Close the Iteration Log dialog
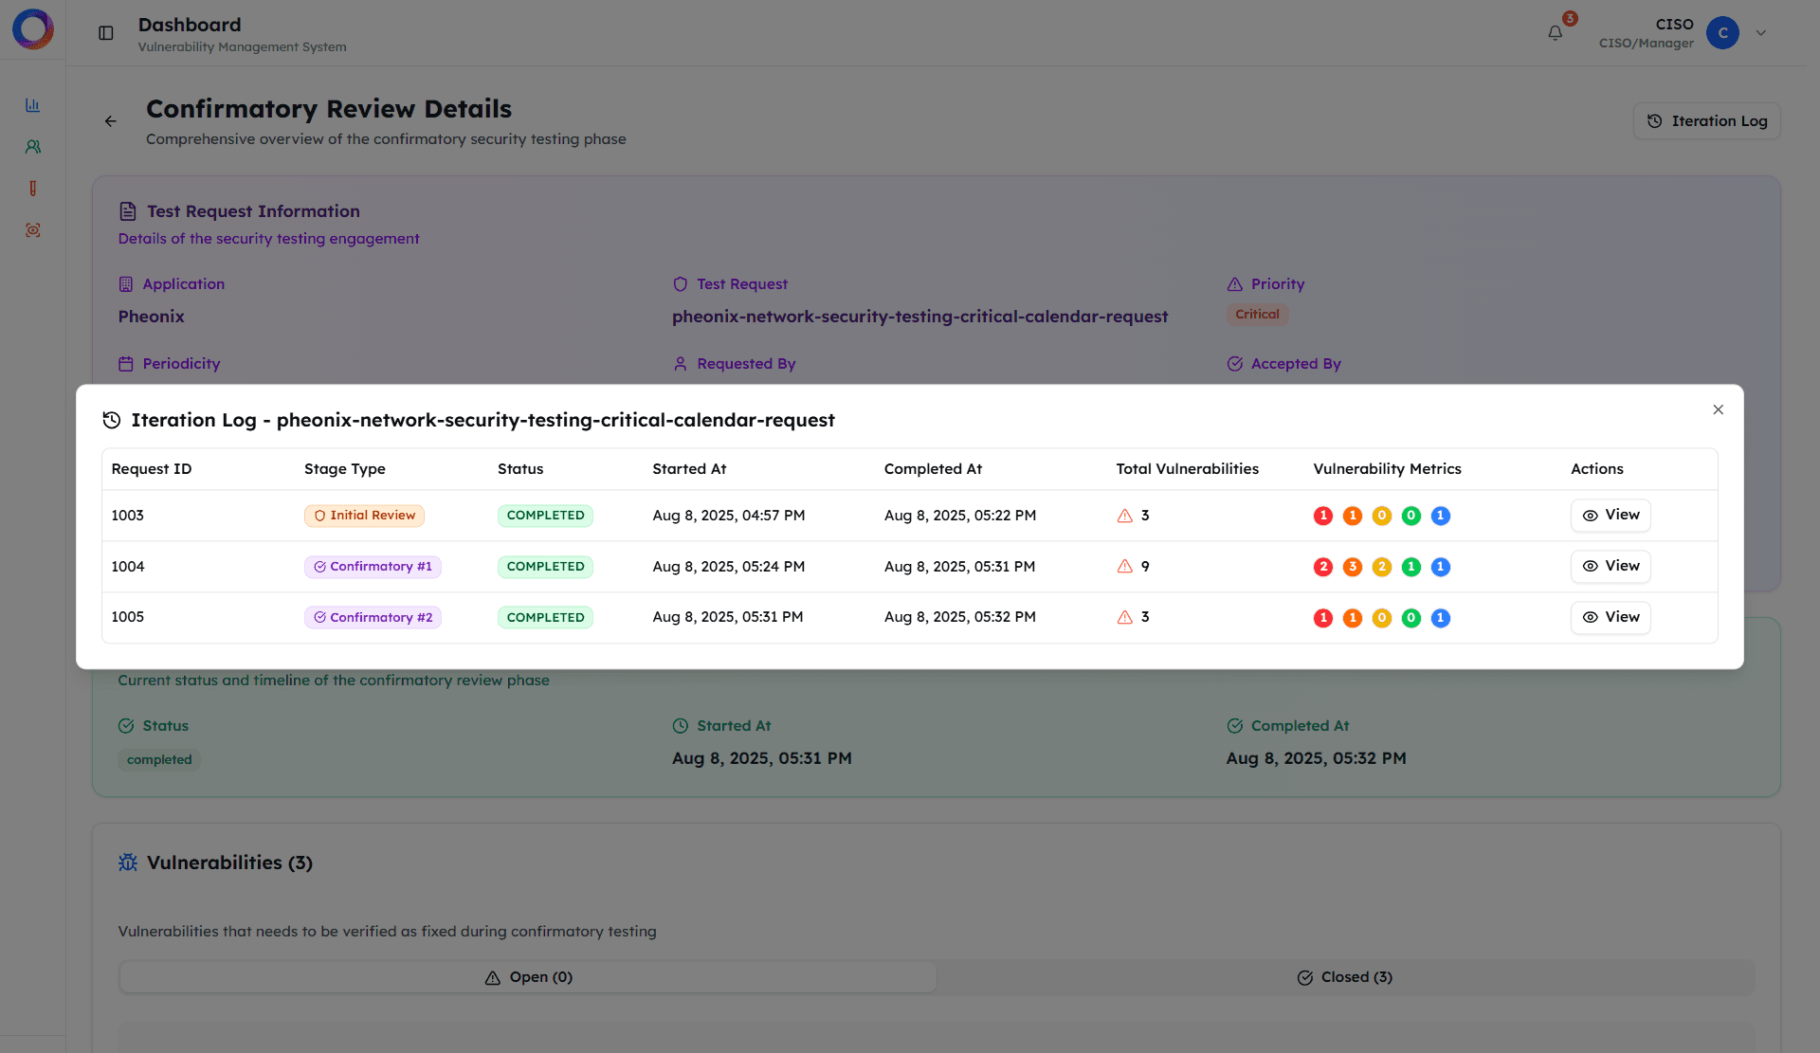Viewport: 1820px width, 1053px height. (x=1719, y=409)
